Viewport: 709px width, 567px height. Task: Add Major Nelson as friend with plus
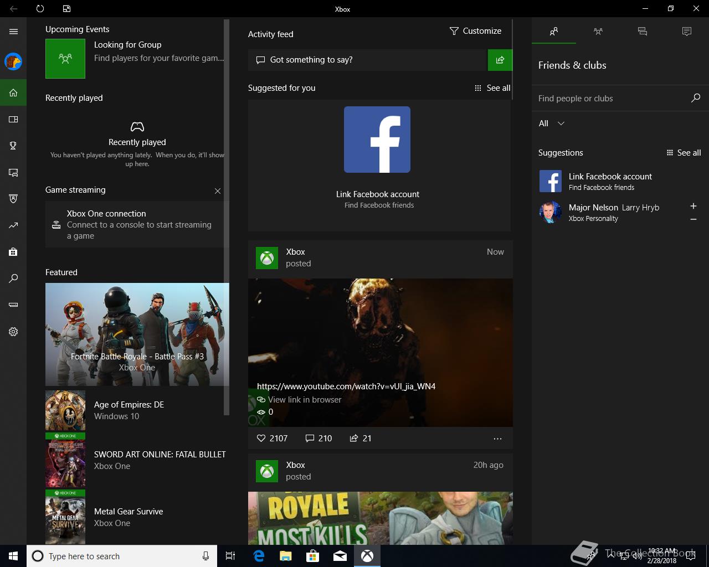pyautogui.click(x=693, y=206)
